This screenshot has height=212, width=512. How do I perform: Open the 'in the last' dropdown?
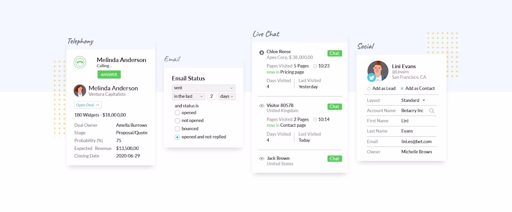click(x=188, y=96)
